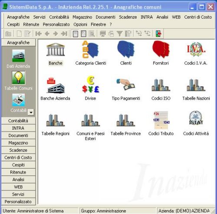Click Utente: Amministratore di Sistema status text
The width and height of the screenshot is (217, 214).
pyautogui.click(x=33, y=211)
